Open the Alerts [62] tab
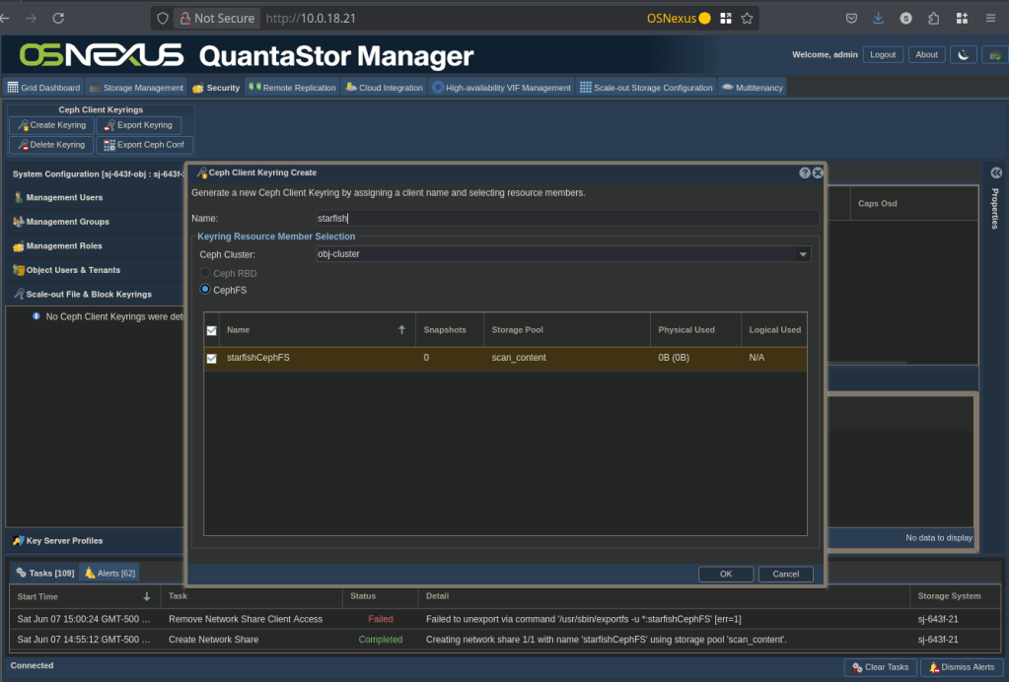This screenshot has width=1009, height=682. click(110, 573)
